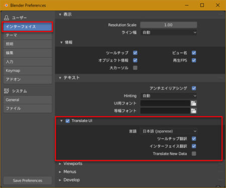Collapse the Translate UI subpanel arrow
226x188 pixels.
[x=61, y=121]
